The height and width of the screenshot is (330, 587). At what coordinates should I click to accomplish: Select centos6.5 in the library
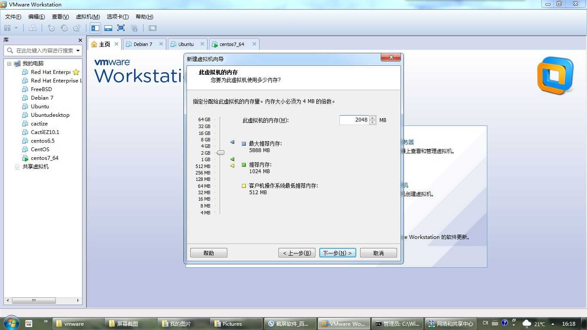[x=43, y=141]
